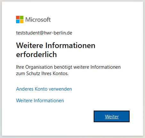Click the yellow square of the logo
145x138 pixels.
point(21,21)
